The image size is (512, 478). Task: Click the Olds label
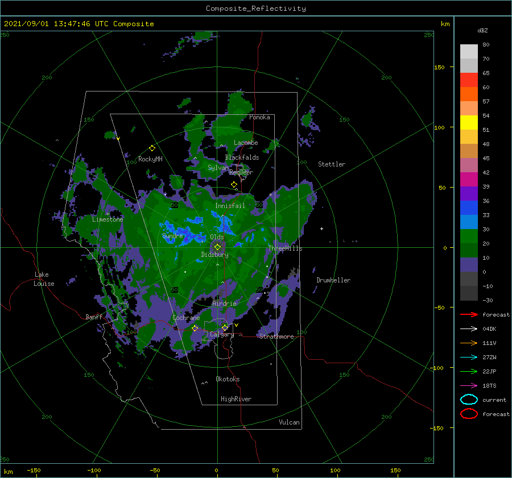click(217, 237)
